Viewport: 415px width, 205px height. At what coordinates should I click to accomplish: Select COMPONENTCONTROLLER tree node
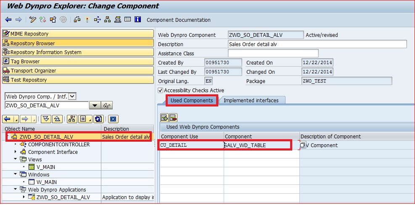pos(59,145)
